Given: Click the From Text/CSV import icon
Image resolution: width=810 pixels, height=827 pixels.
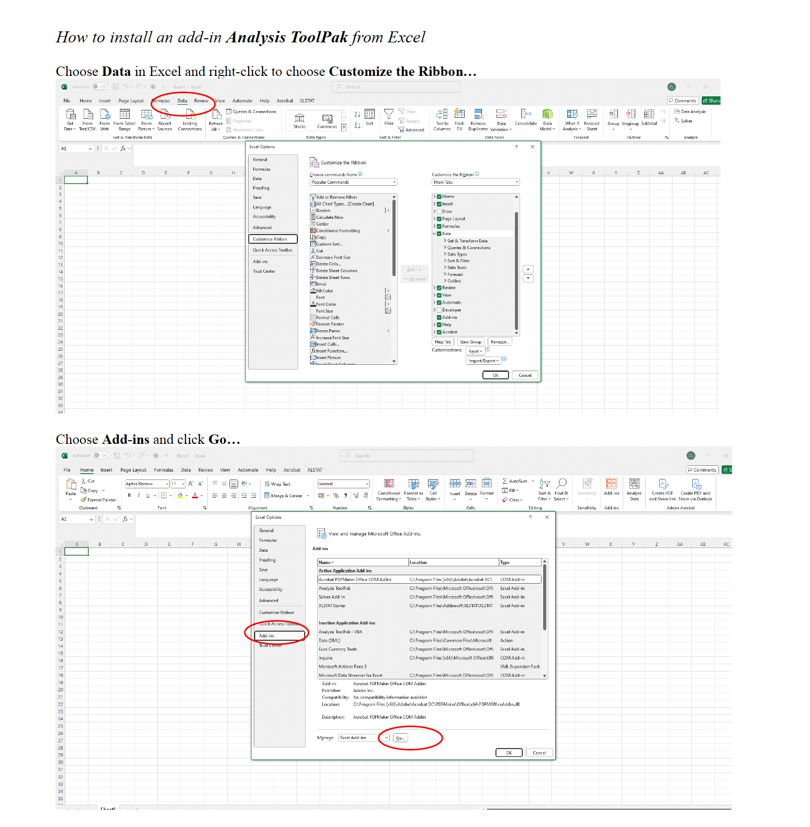Looking at the screenshot, I should coord(87,119).
